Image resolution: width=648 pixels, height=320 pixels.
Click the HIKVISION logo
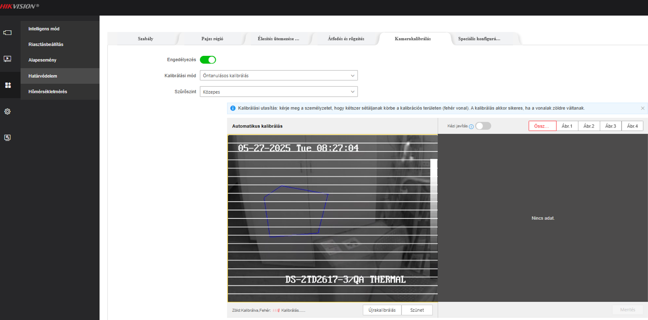point(19,6)
